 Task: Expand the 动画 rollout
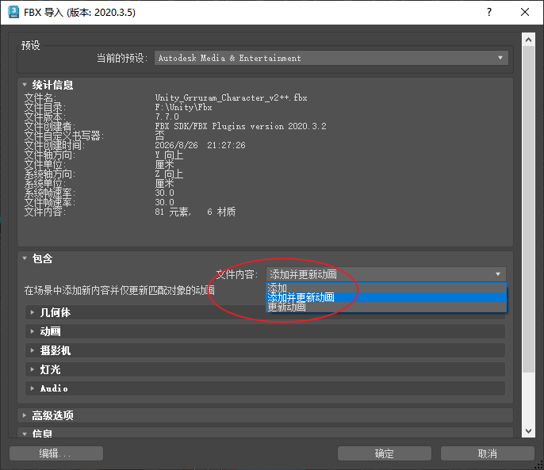265,331
